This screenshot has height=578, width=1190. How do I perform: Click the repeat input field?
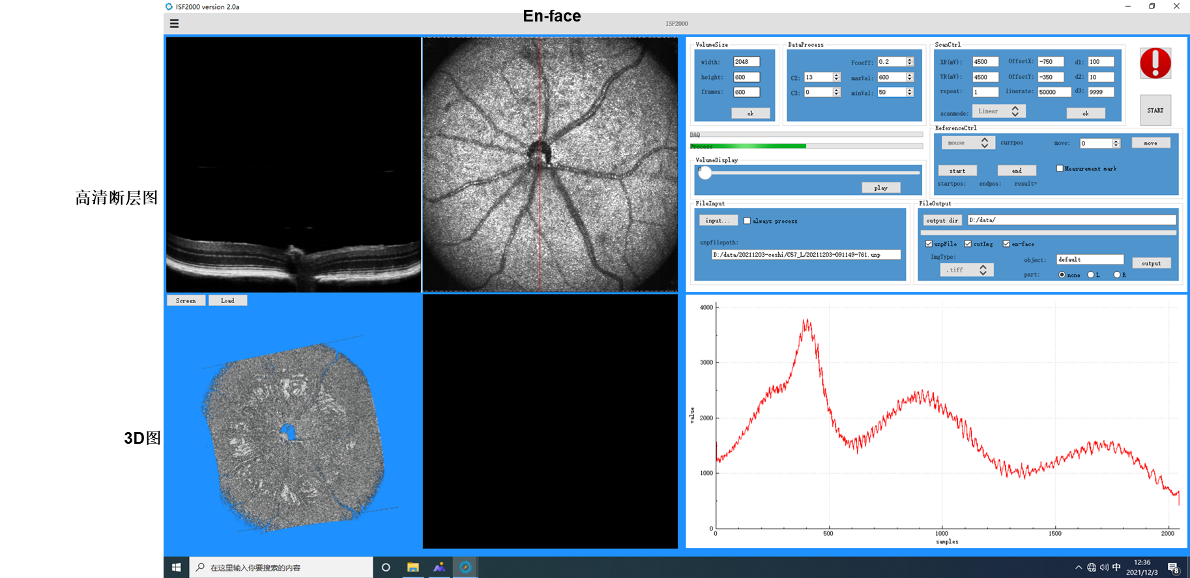pos(985,92)
